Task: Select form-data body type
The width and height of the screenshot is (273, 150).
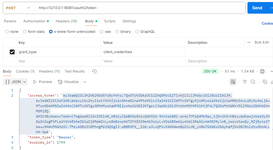Action: pyautogui.click(x=25, y=32)
